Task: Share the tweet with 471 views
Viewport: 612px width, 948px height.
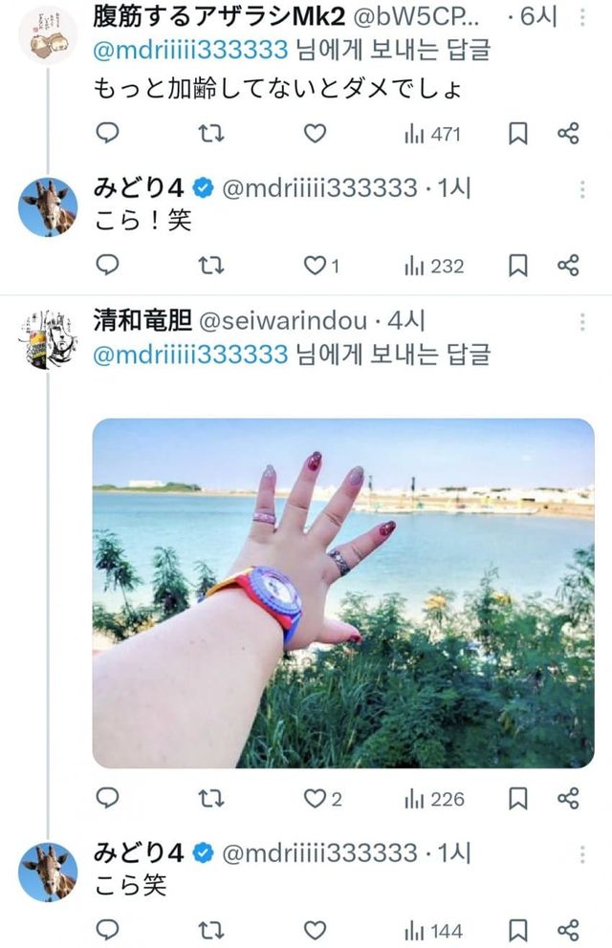Action: coord(568,133)
